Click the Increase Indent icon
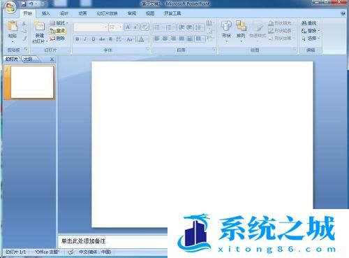The width and height of the screenshot is (349, 258). (x=189, y=27)
